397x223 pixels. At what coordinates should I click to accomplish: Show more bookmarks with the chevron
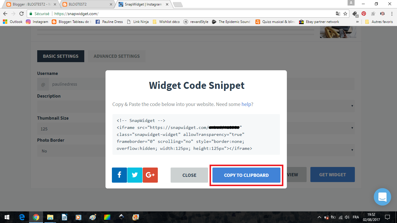(x=357, y=22)
